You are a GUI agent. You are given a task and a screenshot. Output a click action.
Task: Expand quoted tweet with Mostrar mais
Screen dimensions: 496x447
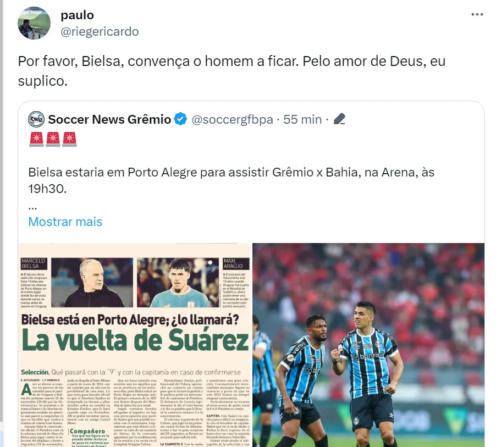65,222
